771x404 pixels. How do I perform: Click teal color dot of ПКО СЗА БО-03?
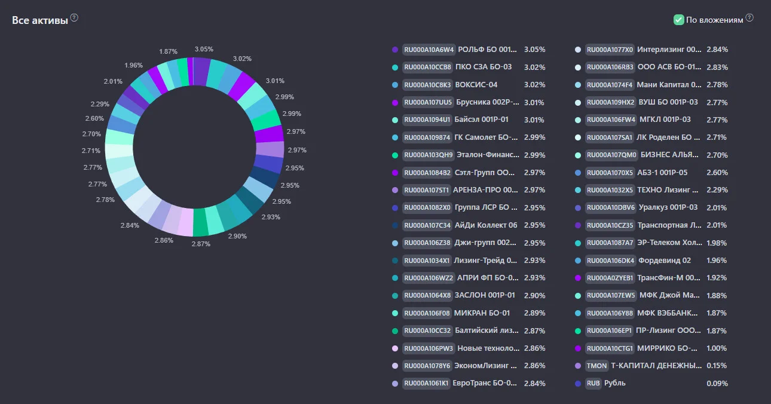[395, 68]
